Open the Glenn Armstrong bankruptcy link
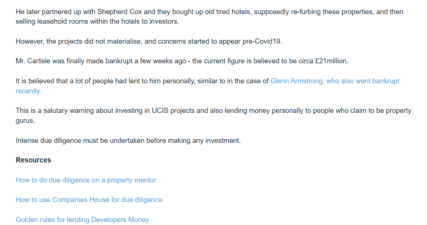 pyautogui.click(x=334, y=81)
